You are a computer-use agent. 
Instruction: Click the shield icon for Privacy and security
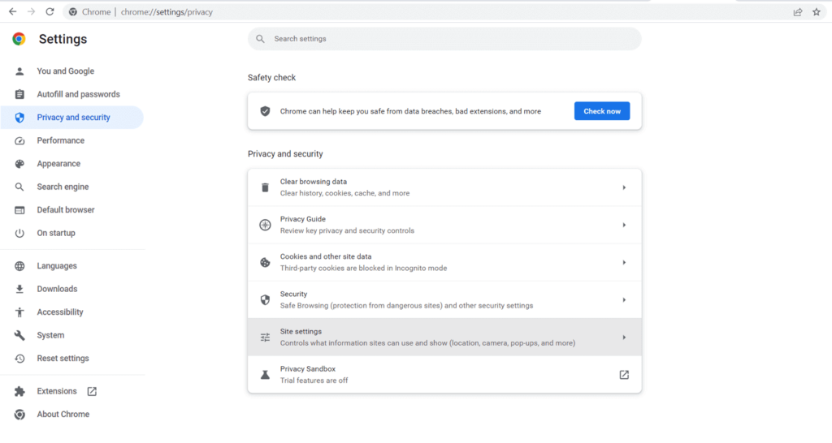point(19,117)
